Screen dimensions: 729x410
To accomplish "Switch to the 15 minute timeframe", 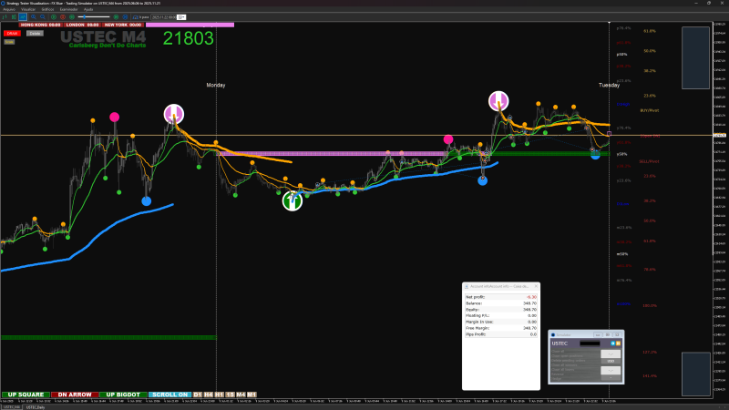I will 231,395.
